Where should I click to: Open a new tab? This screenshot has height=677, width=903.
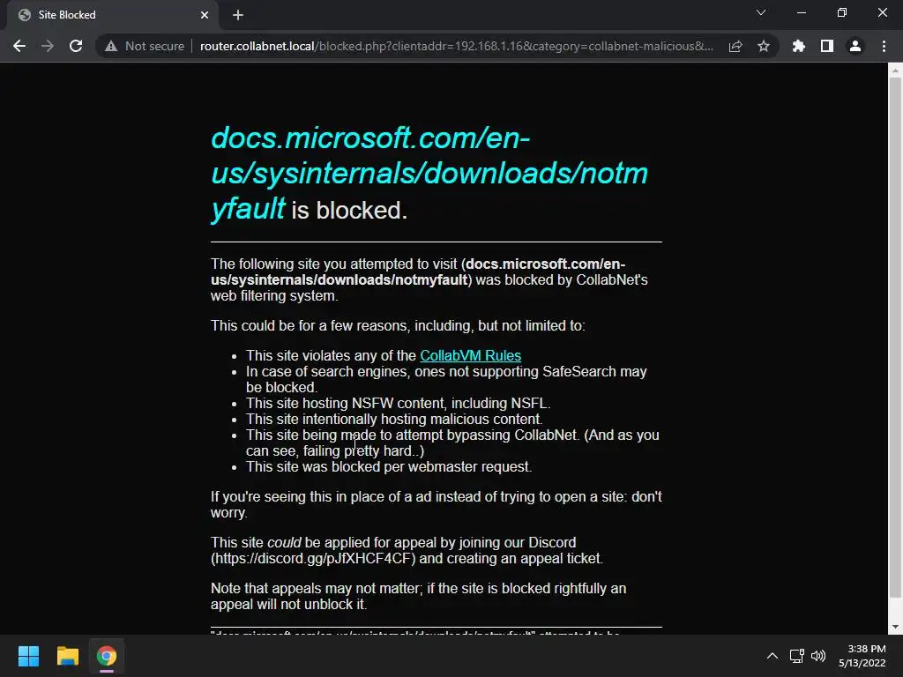point(238,15)
